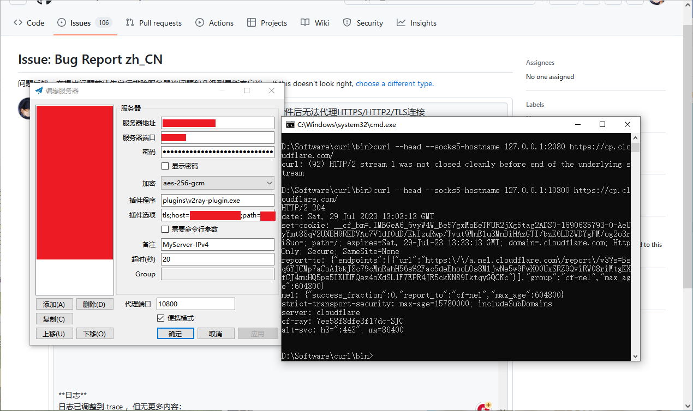Click inside the 代理端口 proxy port field

point(195,304)
